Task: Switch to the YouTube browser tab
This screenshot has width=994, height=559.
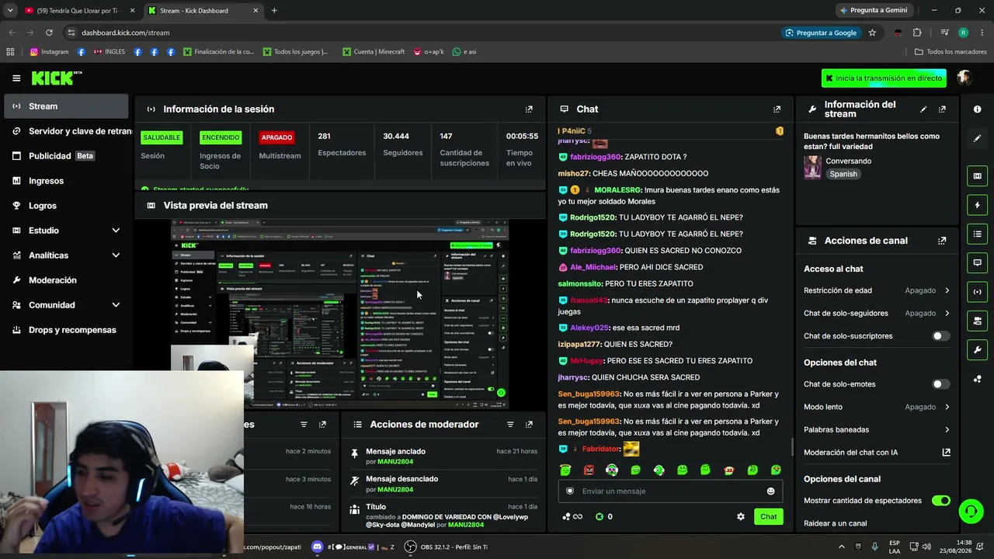Action: (x=78, y=10)
